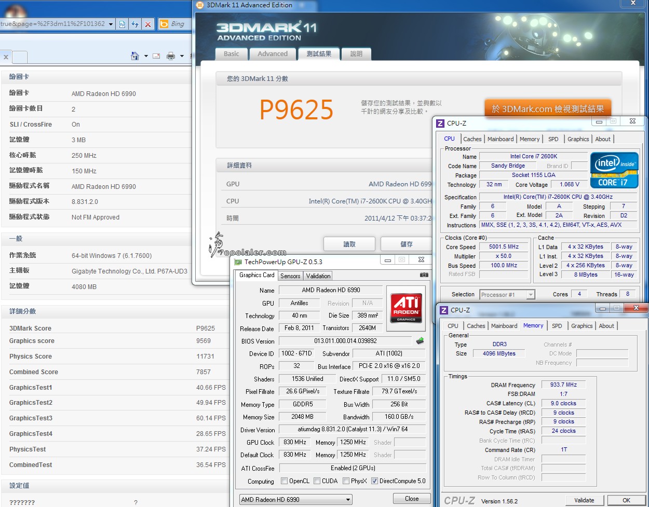The height and width of the screenshot is (507, 649).
Task: Enable the PhysX checkbox in GPU-Z
Action: (x=346, y=481)
